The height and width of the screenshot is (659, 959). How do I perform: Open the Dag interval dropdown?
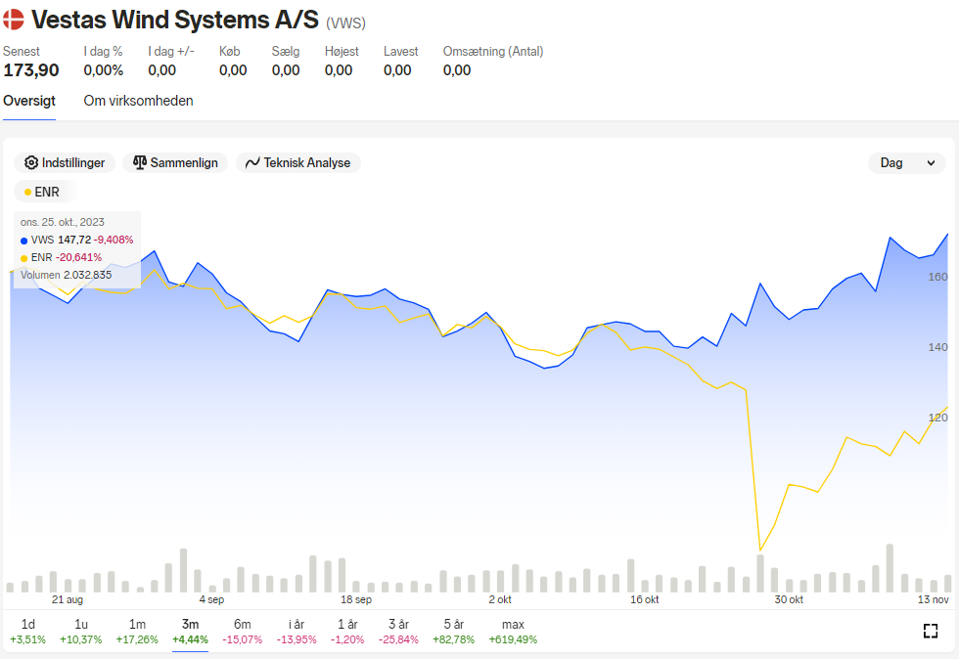pos(907,162)
